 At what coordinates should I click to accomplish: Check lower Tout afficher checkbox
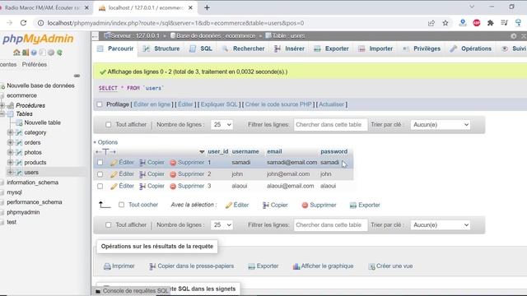pyautogui.click(x=108, y=224)
